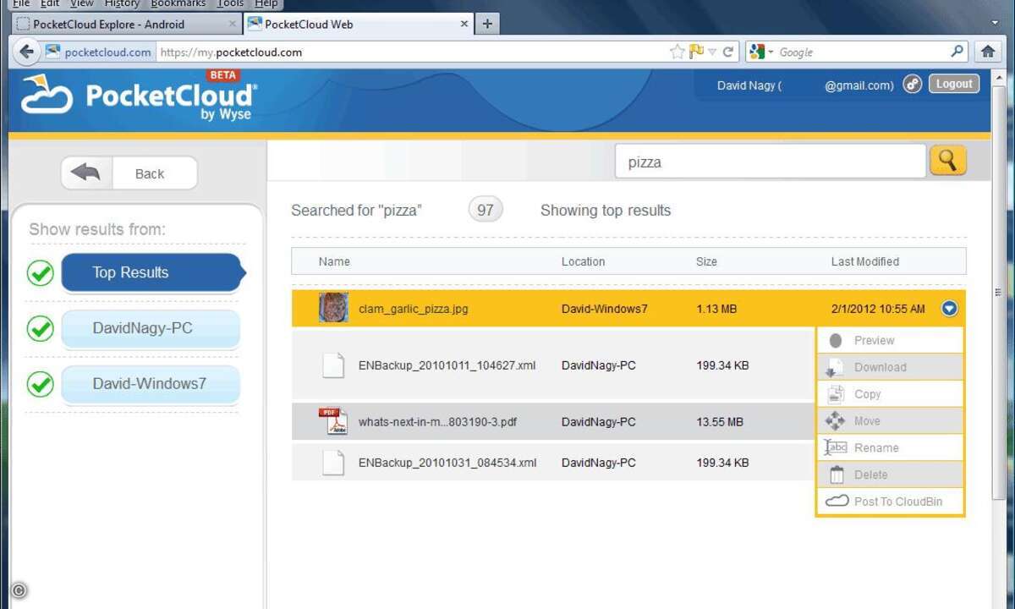Toggle the Top Results green checkmark

[41, 273]
